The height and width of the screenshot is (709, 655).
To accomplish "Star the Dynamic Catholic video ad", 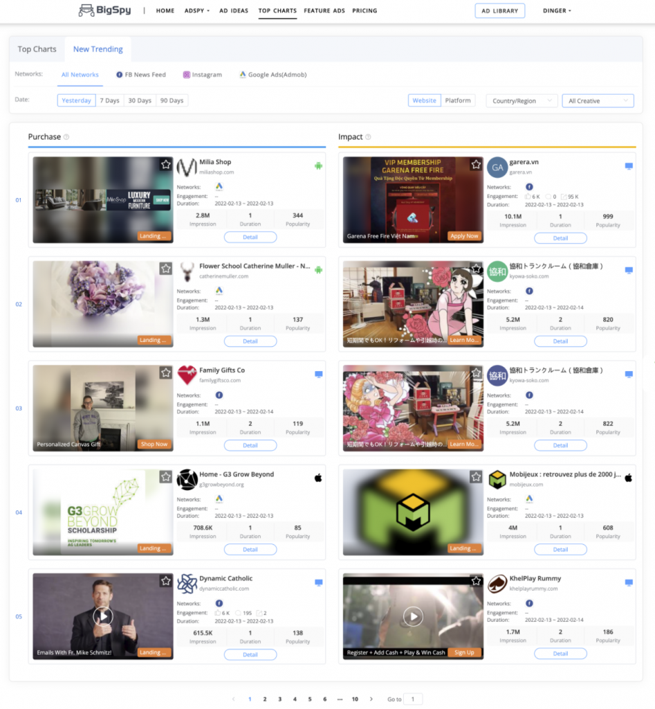I will 166,581.
